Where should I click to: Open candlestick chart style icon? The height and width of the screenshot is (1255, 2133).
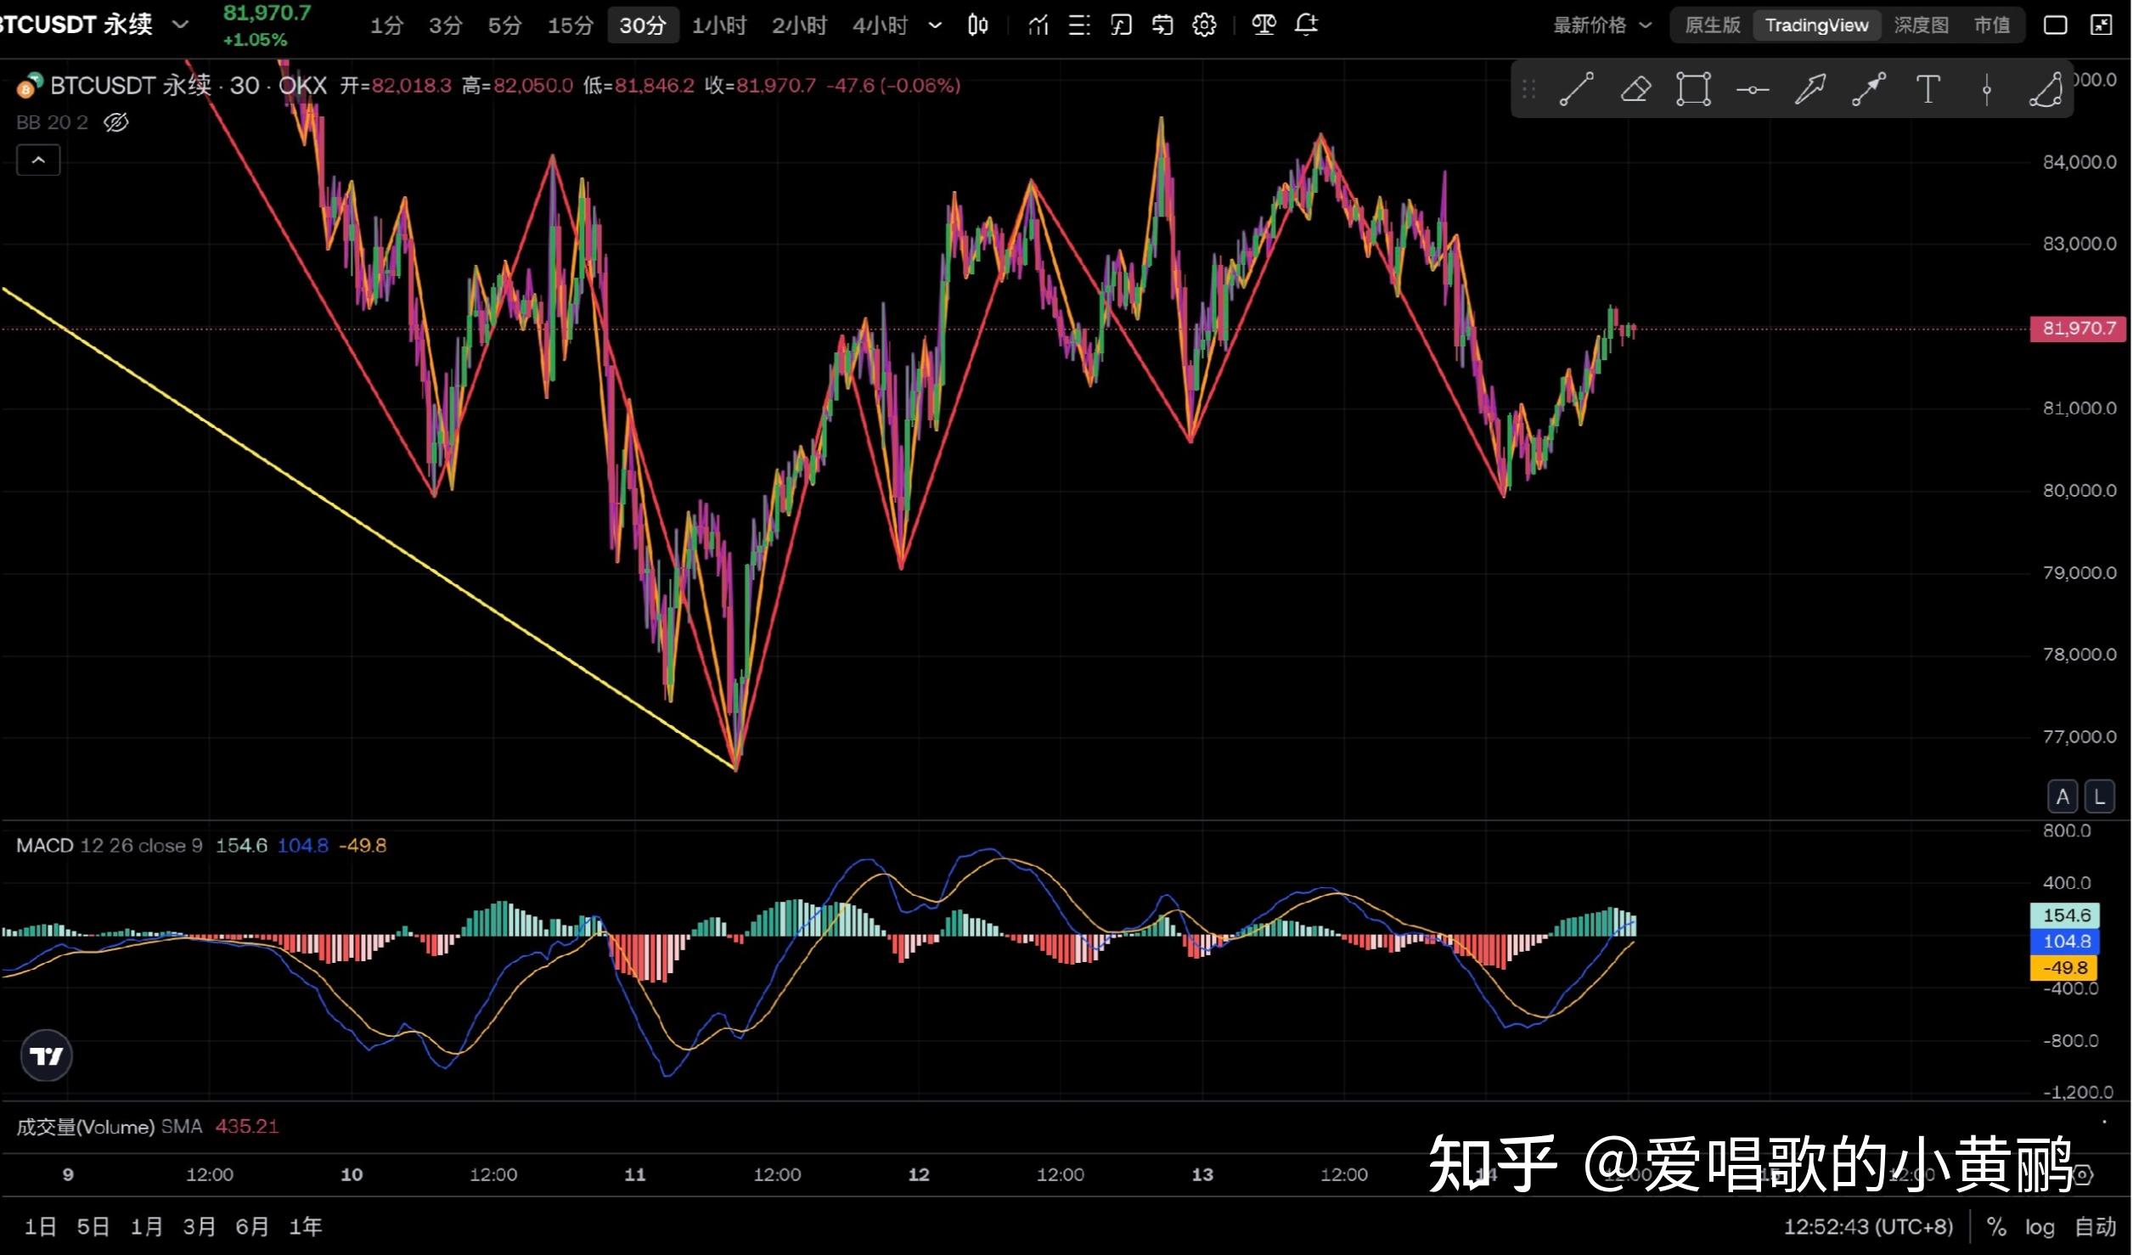(x=977, y=25)
